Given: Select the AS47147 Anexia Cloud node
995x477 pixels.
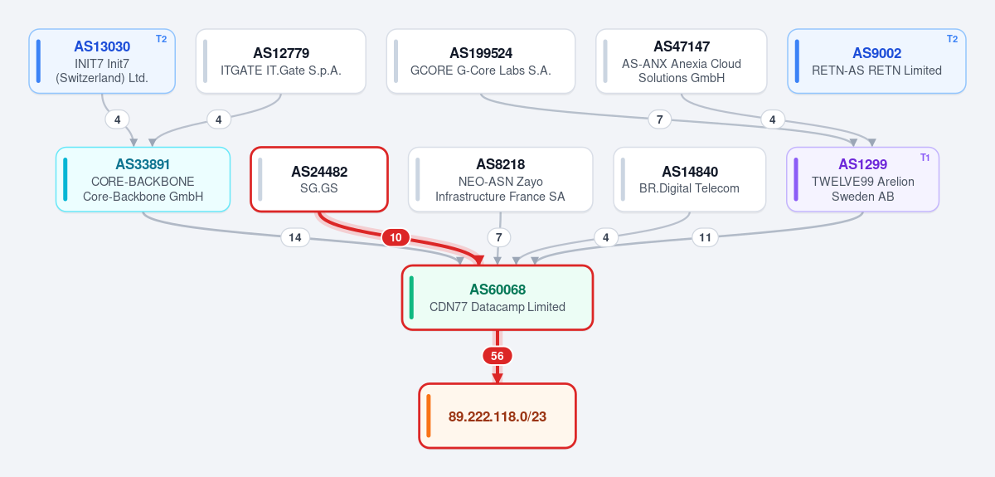Looking at the screenshot, I should pos(682,61).
